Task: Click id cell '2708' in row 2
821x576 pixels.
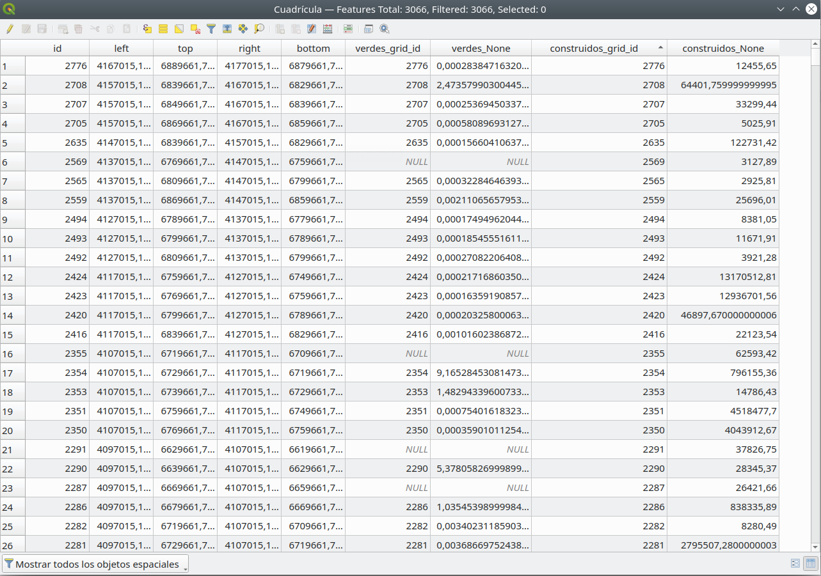Action: point(58,85)
